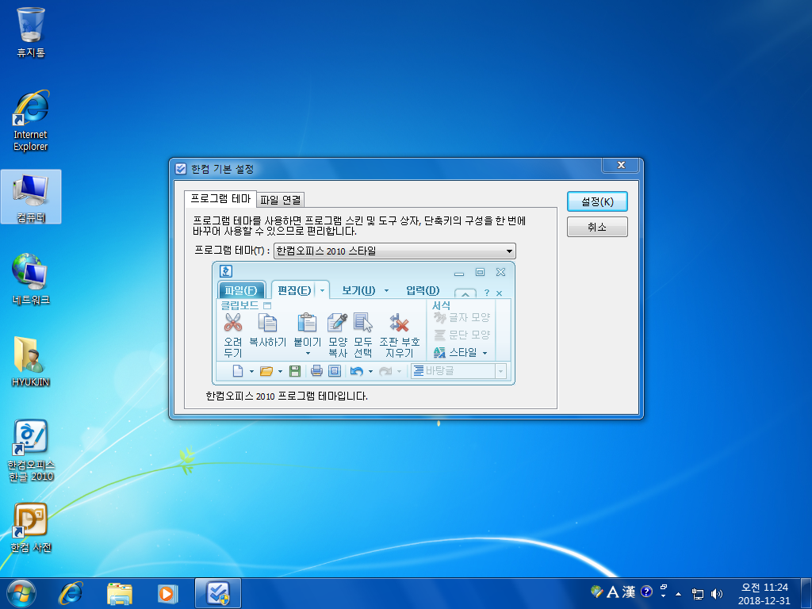The height and width of the screenshot is (609, 812).
Task: Click the 입력(D) menu in theme preview
Action: 423,290
